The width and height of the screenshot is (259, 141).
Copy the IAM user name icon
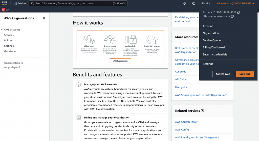tap(232, 16)
